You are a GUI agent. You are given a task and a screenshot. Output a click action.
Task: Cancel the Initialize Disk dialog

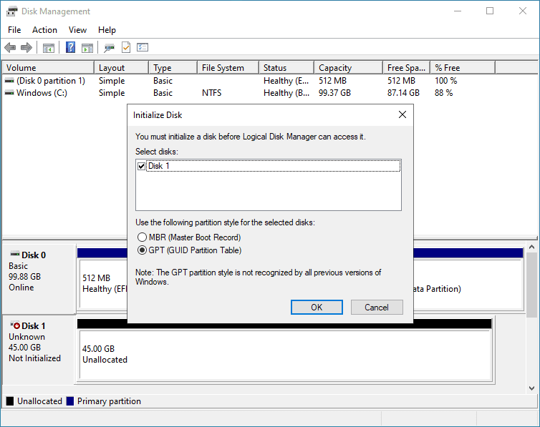click(377, 307)
